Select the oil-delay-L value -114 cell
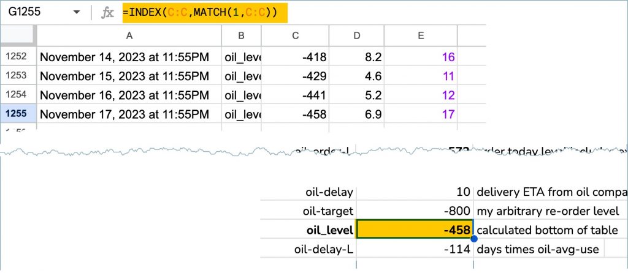Viewport: 628px width, 273px height. (415, 249)
